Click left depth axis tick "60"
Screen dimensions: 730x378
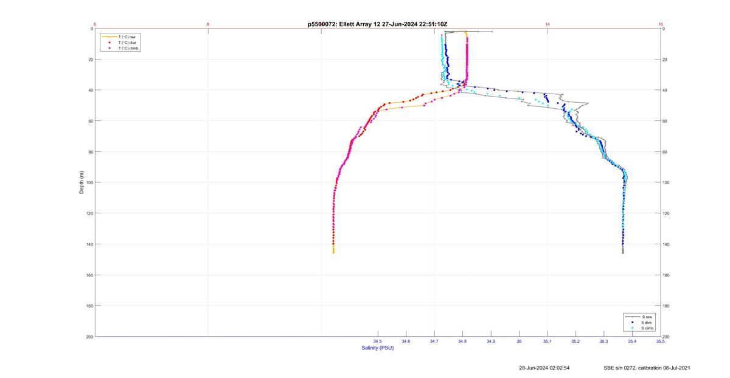coord(91,121)
